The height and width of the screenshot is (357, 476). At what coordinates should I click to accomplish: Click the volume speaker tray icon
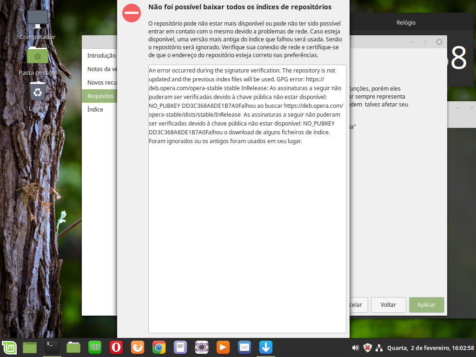[356, 348]
